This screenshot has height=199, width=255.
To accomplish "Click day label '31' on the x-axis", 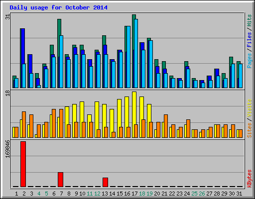I will coord(239,194).
